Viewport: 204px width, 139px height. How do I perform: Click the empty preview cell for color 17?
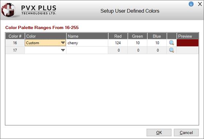coord(188,50)
